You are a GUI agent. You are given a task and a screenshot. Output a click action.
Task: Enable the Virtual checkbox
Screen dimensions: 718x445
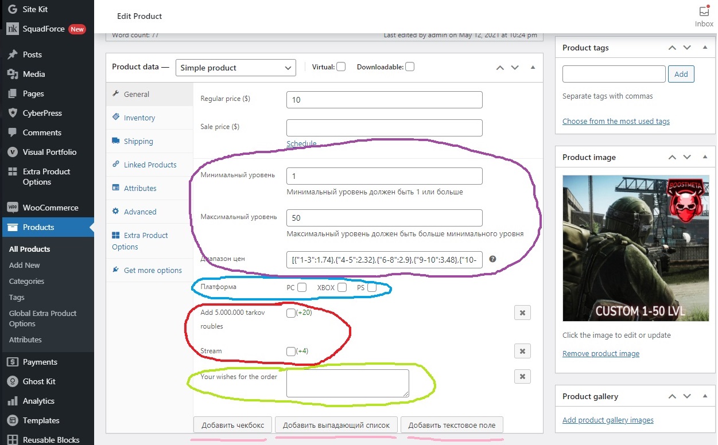click(x=341, y=67)
